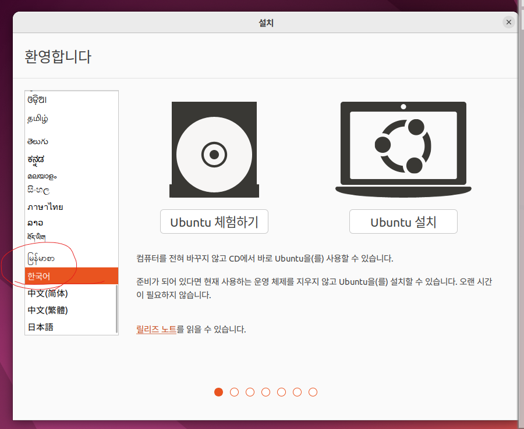Click the laptop Ubuntu logo icon
The width and height of the screenshot is (524, 429).
pos(403,149)
